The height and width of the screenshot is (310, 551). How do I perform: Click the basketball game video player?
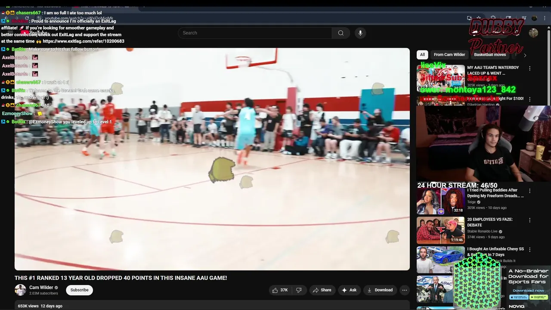pyautogui.click(x=212, y=159)
